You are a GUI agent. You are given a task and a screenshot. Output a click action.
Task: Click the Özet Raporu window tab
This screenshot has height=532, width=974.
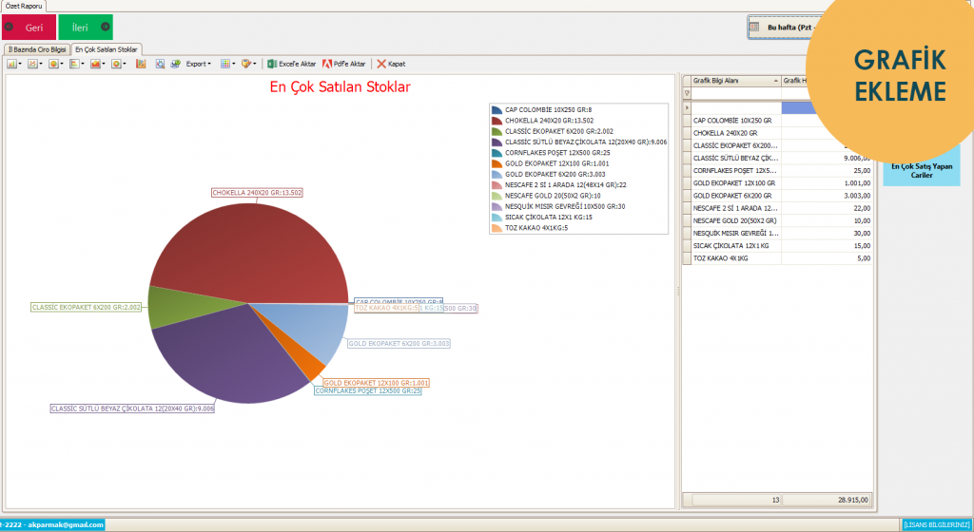pos(24,6)
